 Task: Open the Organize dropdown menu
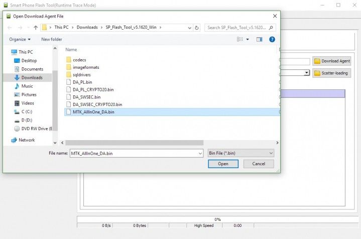point(20,39)
